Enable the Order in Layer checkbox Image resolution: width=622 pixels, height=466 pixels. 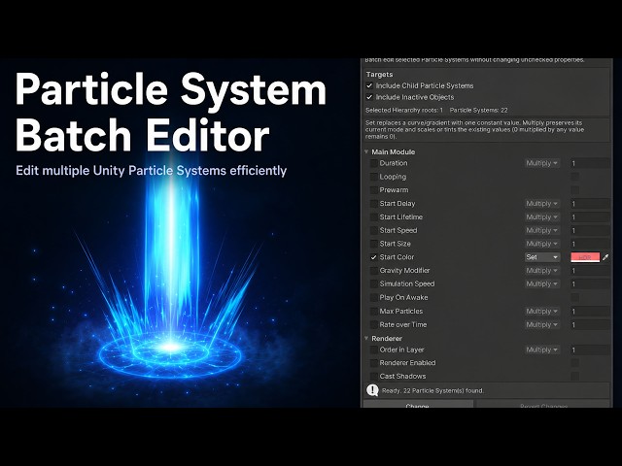pyautogui.click(x=373, y=349)
